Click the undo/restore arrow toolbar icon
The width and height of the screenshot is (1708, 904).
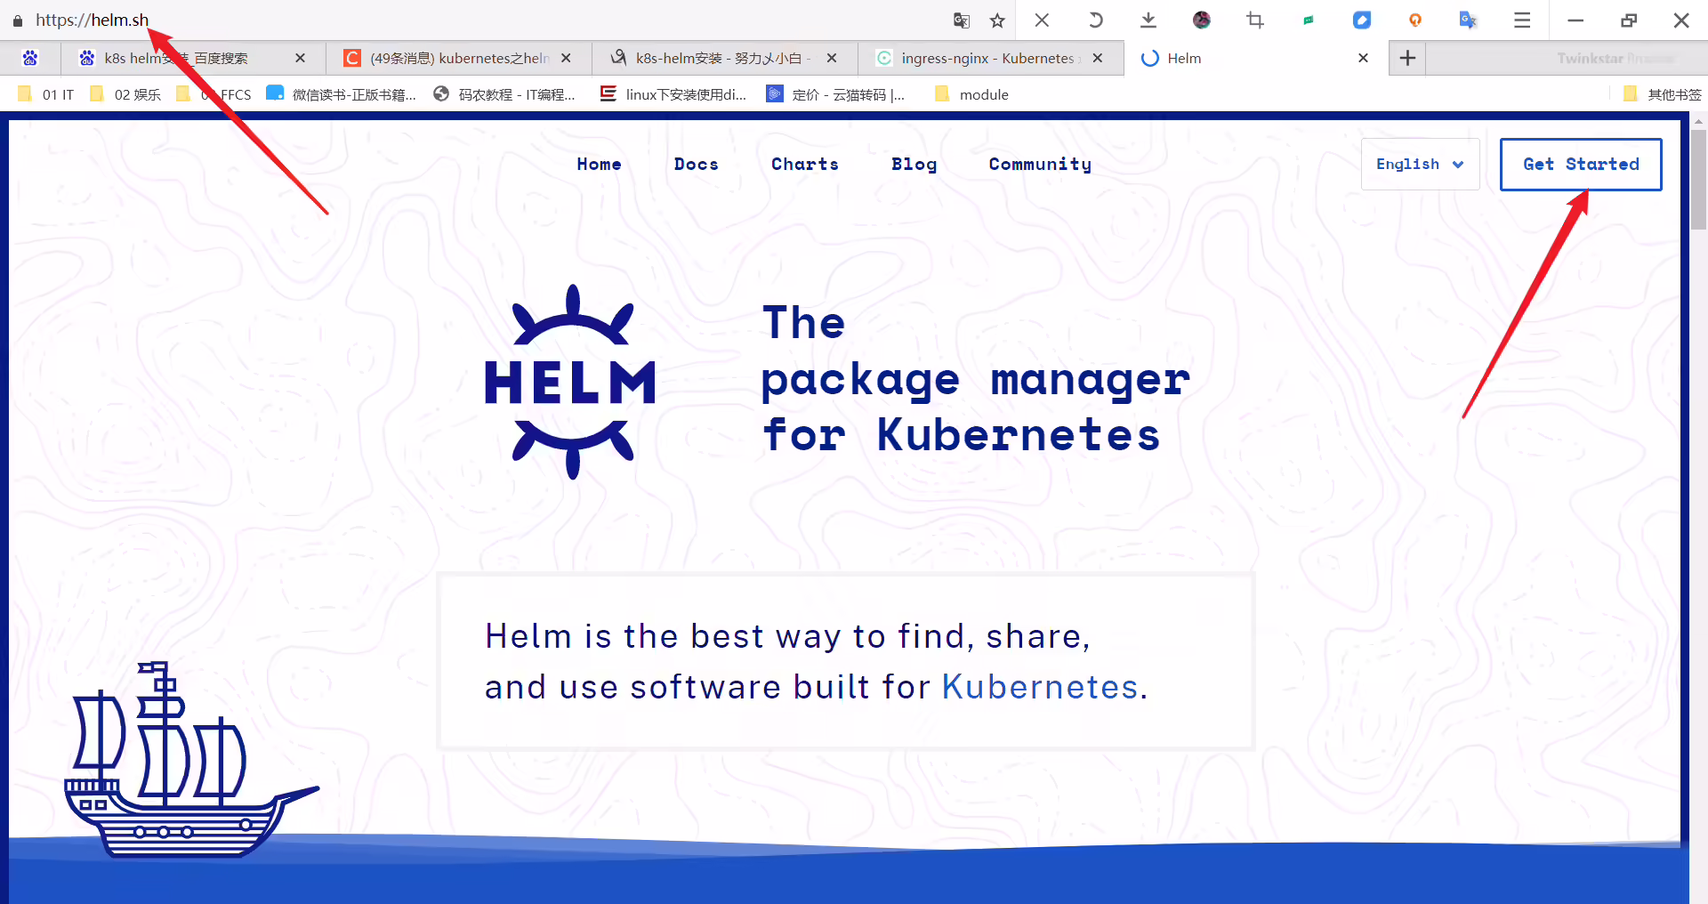(1095, 20)
